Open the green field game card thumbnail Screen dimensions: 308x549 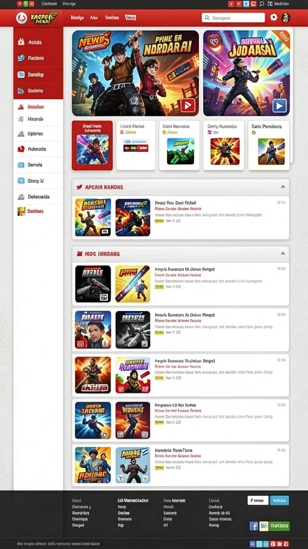tap(180, 151)
